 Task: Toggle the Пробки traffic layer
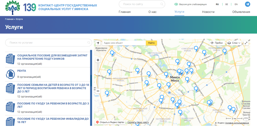217,43
